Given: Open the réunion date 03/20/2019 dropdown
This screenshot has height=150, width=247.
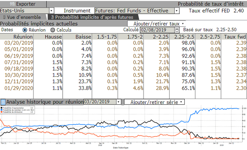Looking at the screenshot, I should (118, 102).
